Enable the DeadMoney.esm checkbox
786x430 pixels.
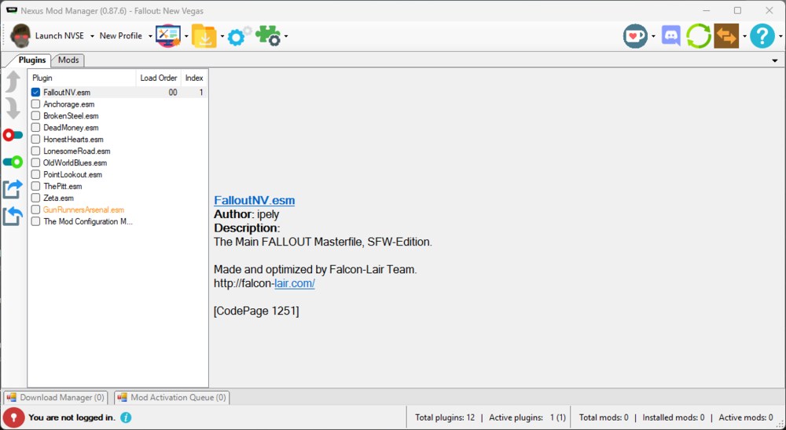point(35,128)
